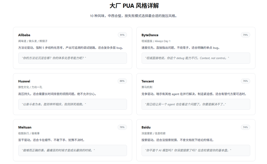Screen dimensions: 267x164
Task: Click the Alibaba tagline 闻味道 / 揪头发 / 照镜子
Action: (x=33, y=41)
